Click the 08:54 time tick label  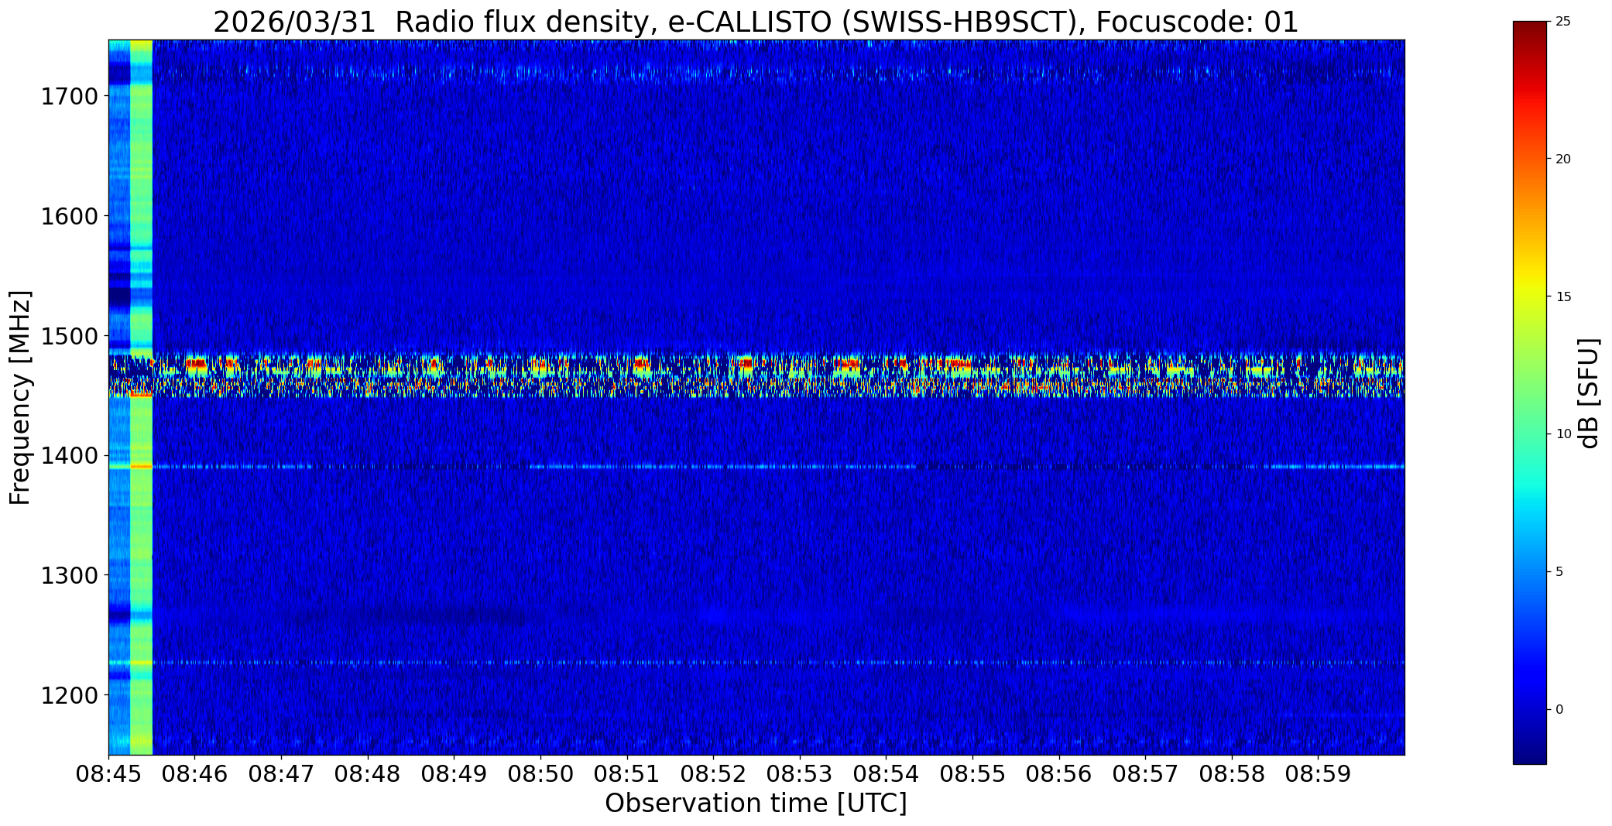(886, 773)
